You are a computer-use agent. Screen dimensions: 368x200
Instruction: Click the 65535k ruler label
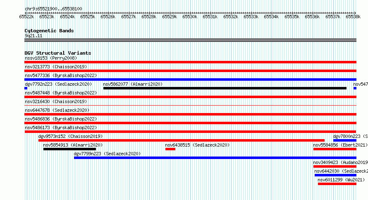[292, 17]
